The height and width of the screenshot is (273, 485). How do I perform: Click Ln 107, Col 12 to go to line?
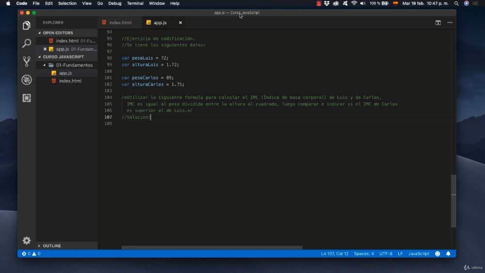[335, 254]
